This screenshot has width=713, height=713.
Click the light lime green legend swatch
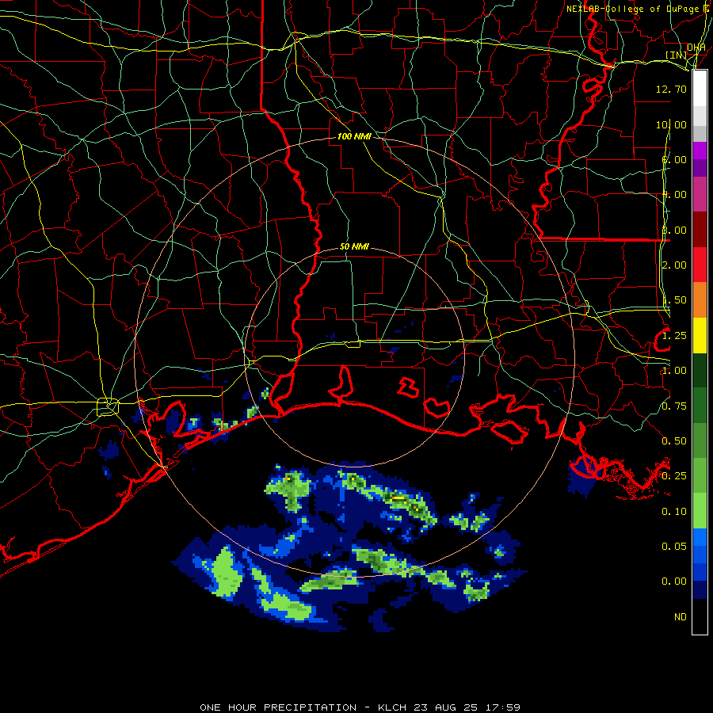click(x=700, y=511)
